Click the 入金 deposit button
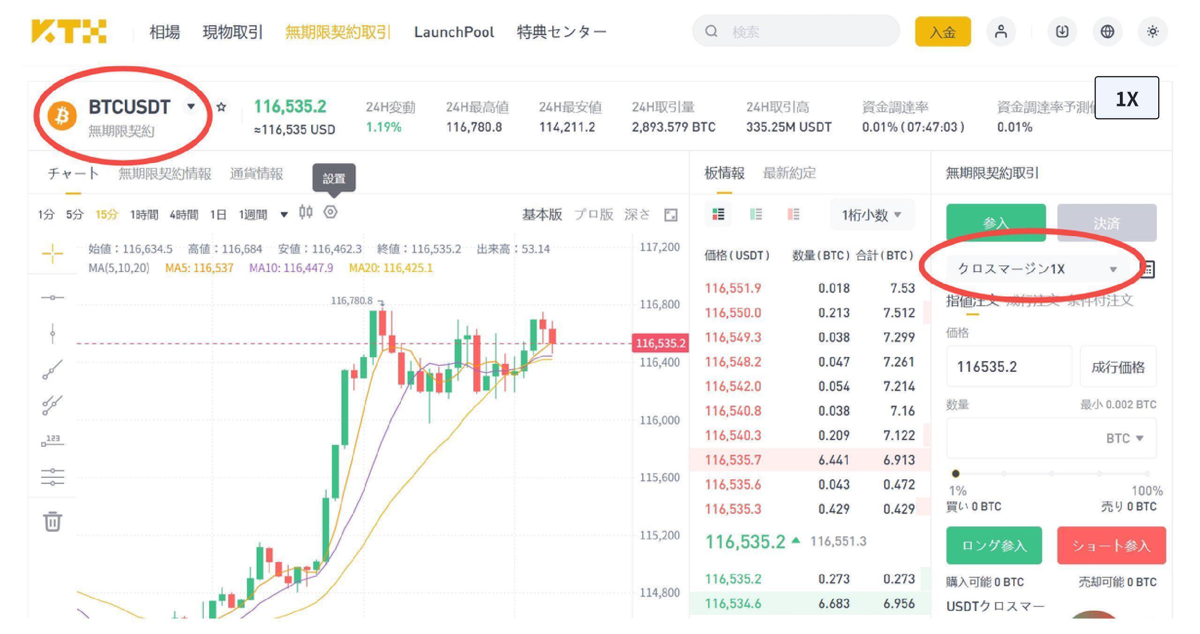The image size is (1200, 634). click(x=943, y=32)
